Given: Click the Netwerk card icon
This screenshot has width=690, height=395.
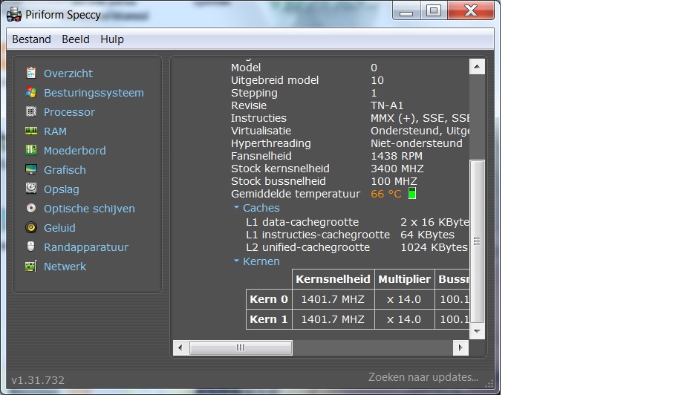Looking at the screenshot, I should (30, 266).
